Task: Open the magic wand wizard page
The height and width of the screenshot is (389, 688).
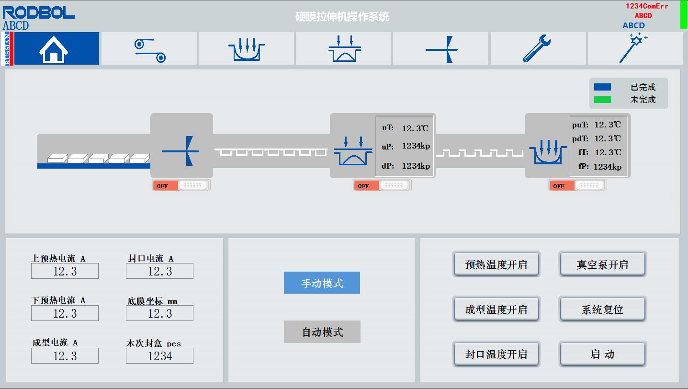Action: coord(635,48)
